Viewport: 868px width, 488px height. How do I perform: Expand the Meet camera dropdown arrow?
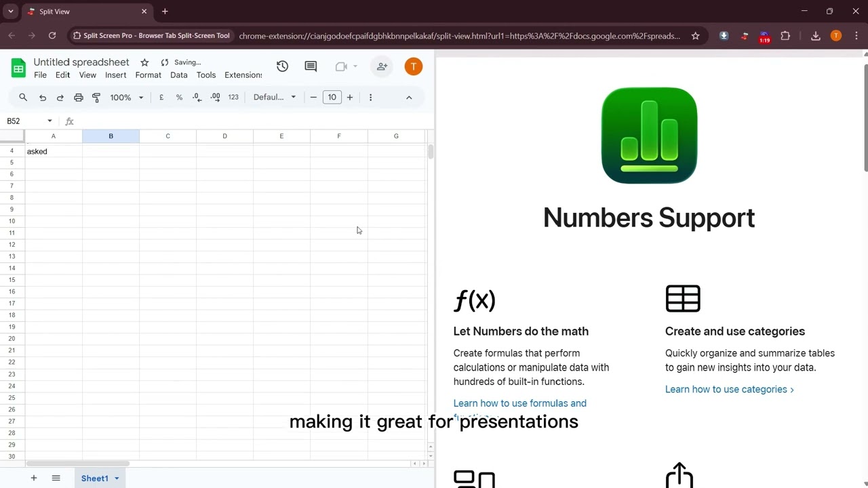pos(355,66)
